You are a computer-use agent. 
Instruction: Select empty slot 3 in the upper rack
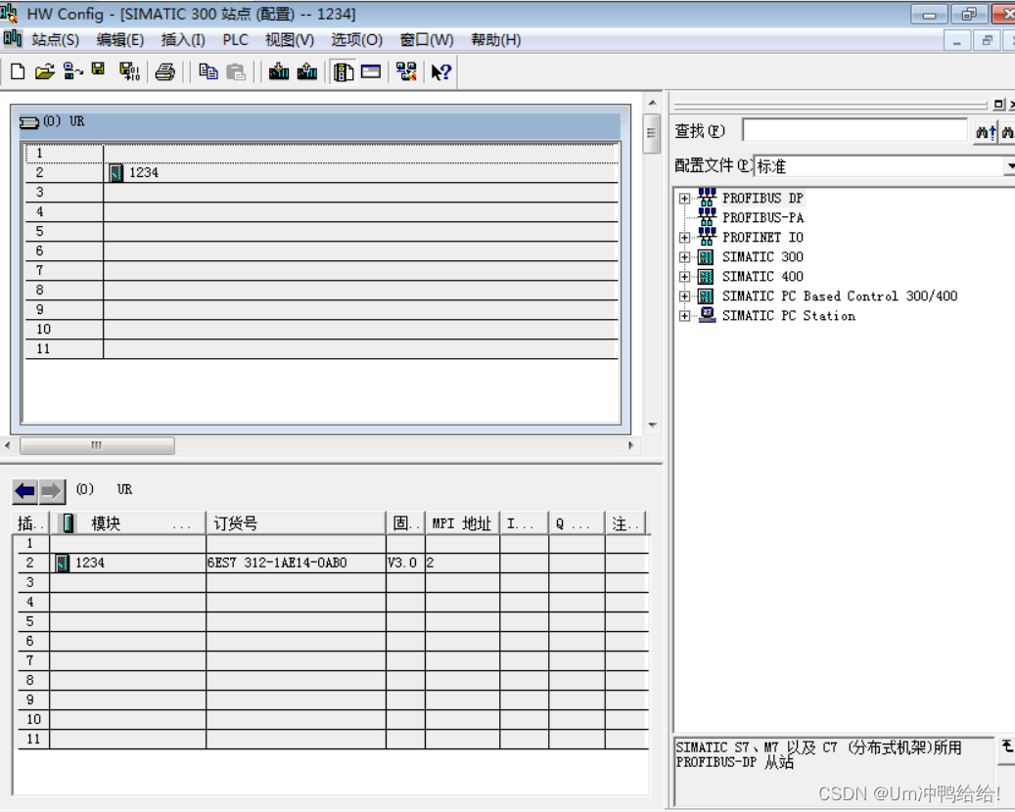point(322,193)
